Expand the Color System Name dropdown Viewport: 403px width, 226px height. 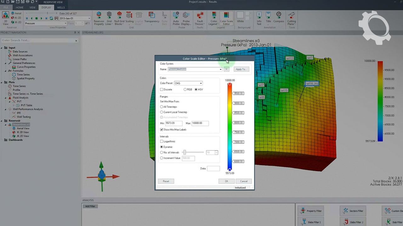click(220, 69)
